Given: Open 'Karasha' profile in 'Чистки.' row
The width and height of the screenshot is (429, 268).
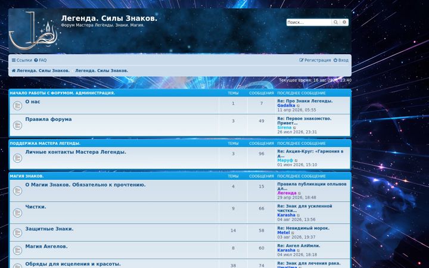Looking at the screenshot, I should 286,215.
